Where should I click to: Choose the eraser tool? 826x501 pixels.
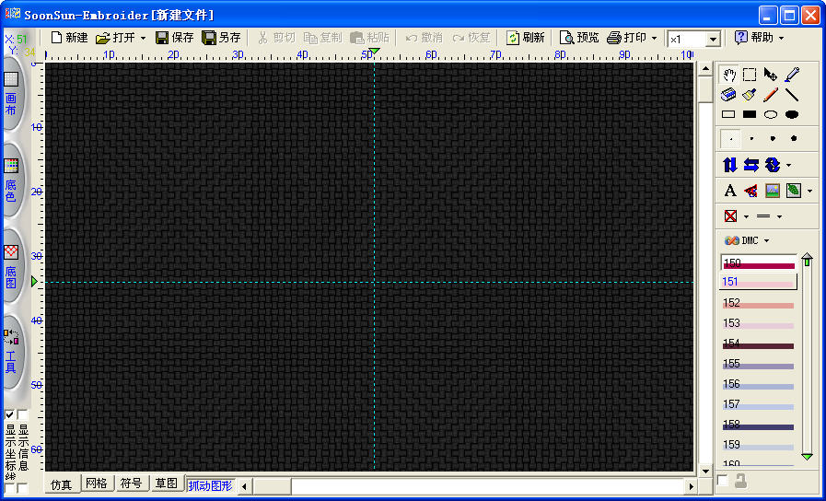click(728, 94)
